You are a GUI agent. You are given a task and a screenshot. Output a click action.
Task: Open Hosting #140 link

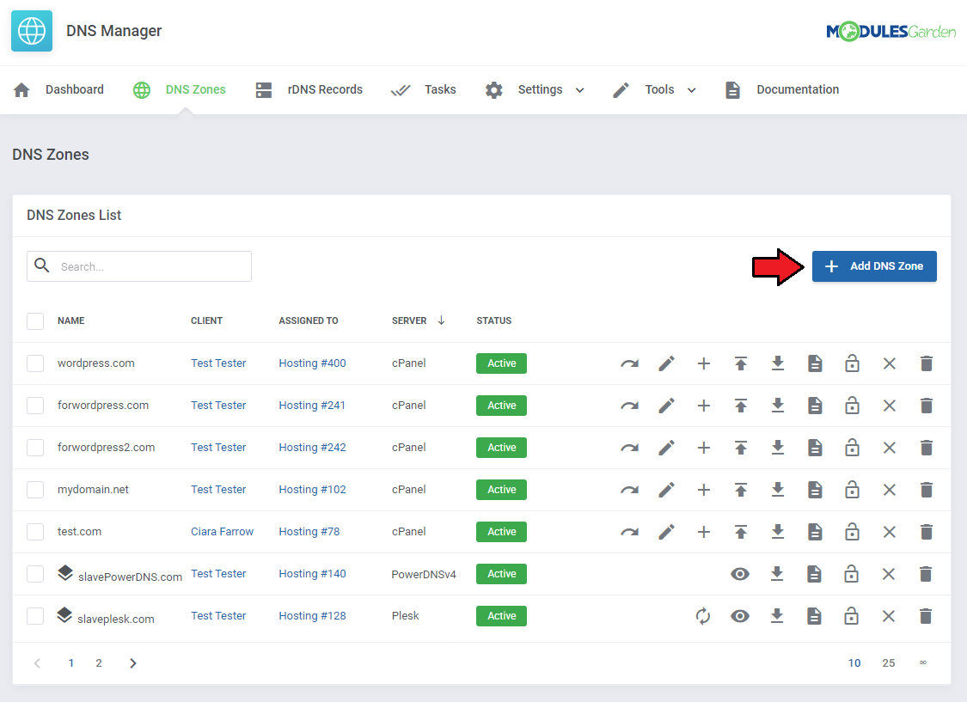tap(312, 573)
